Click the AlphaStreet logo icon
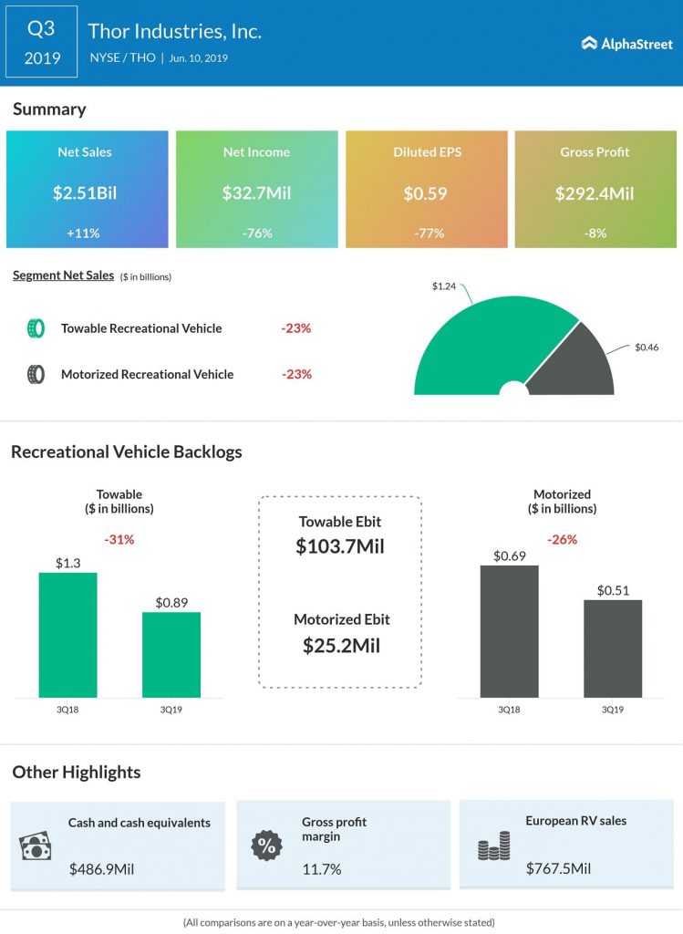Viewport: 683px width, 934px height. click(589, 43)
